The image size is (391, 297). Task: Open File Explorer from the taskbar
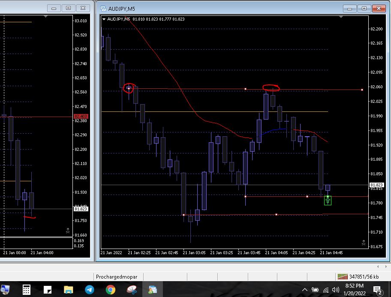[68, 290]
